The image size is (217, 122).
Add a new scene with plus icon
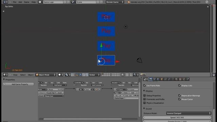click(x=98, y=2)
